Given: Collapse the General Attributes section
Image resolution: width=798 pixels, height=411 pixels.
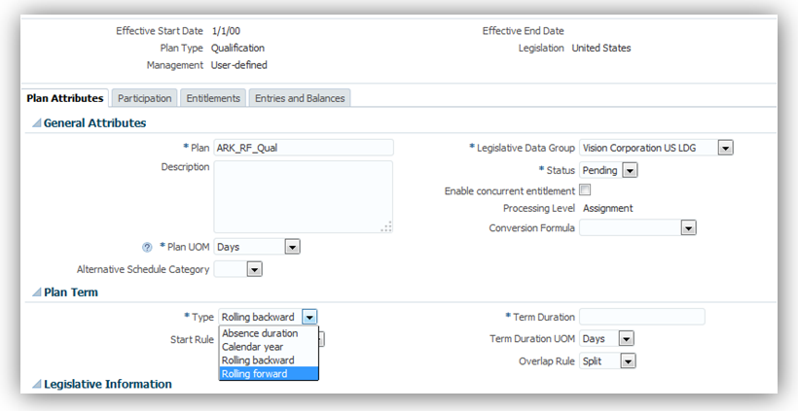Looking at the screenshot, I should 37,123.
